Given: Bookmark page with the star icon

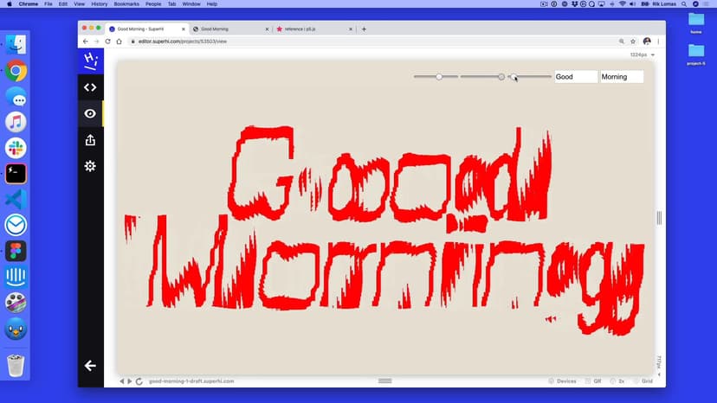Looking at the screenshot, I should [x=633, y=42].
